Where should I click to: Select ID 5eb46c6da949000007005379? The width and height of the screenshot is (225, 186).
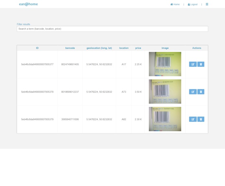(x=37, y=119)
